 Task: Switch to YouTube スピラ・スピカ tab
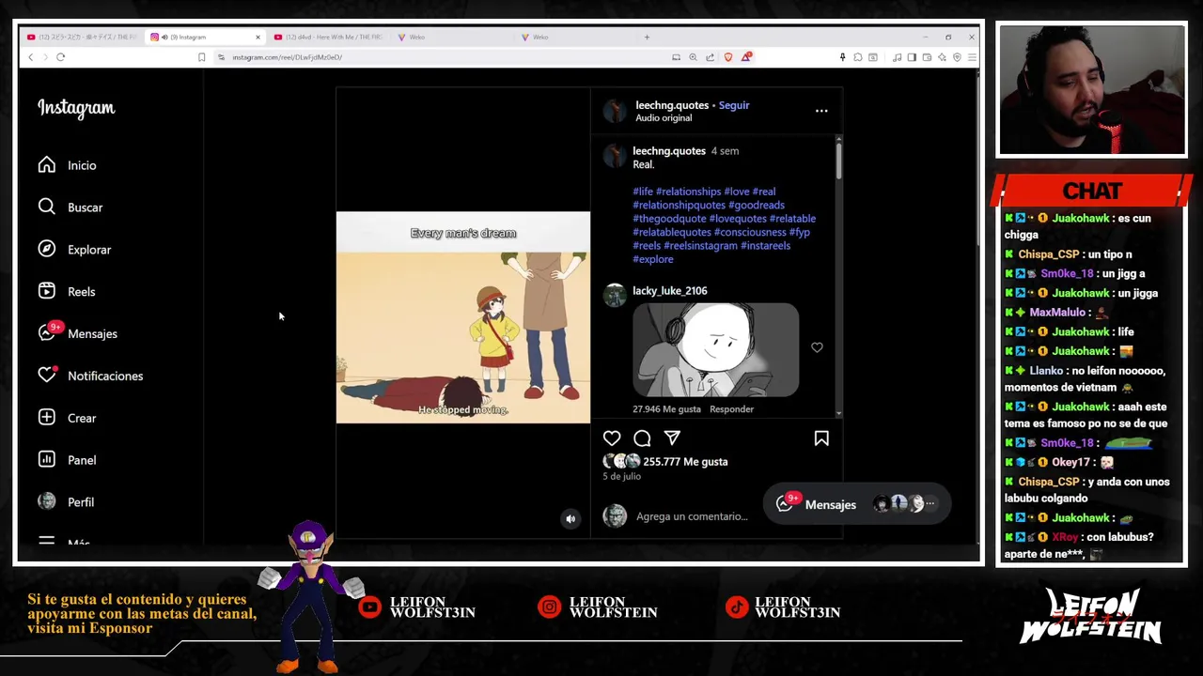(82, 38)
